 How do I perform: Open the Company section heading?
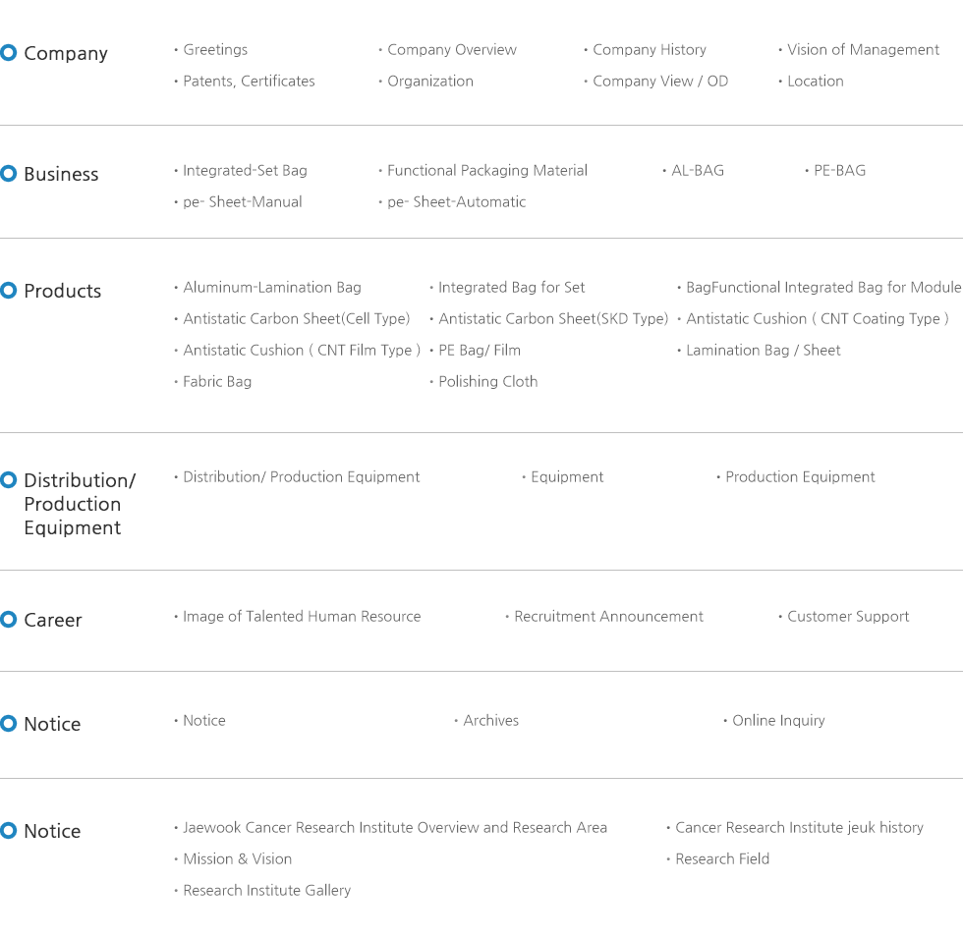coord(65,54)
